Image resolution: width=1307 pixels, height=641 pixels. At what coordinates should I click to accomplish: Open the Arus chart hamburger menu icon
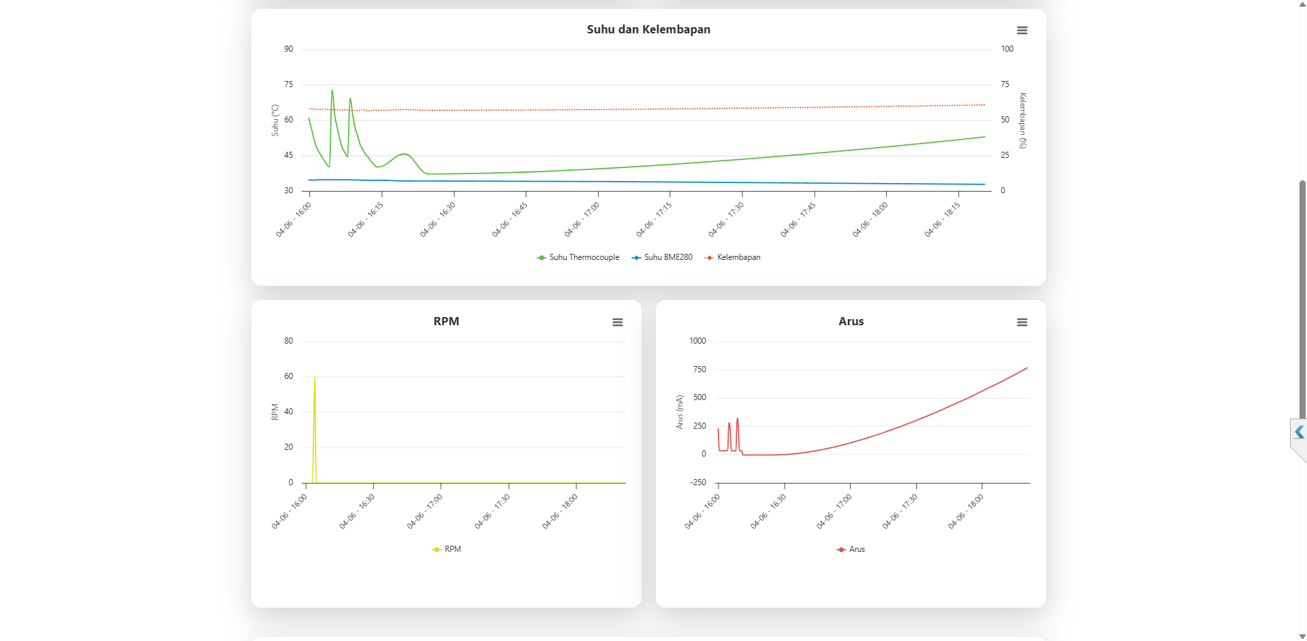tap(1022, 322)
